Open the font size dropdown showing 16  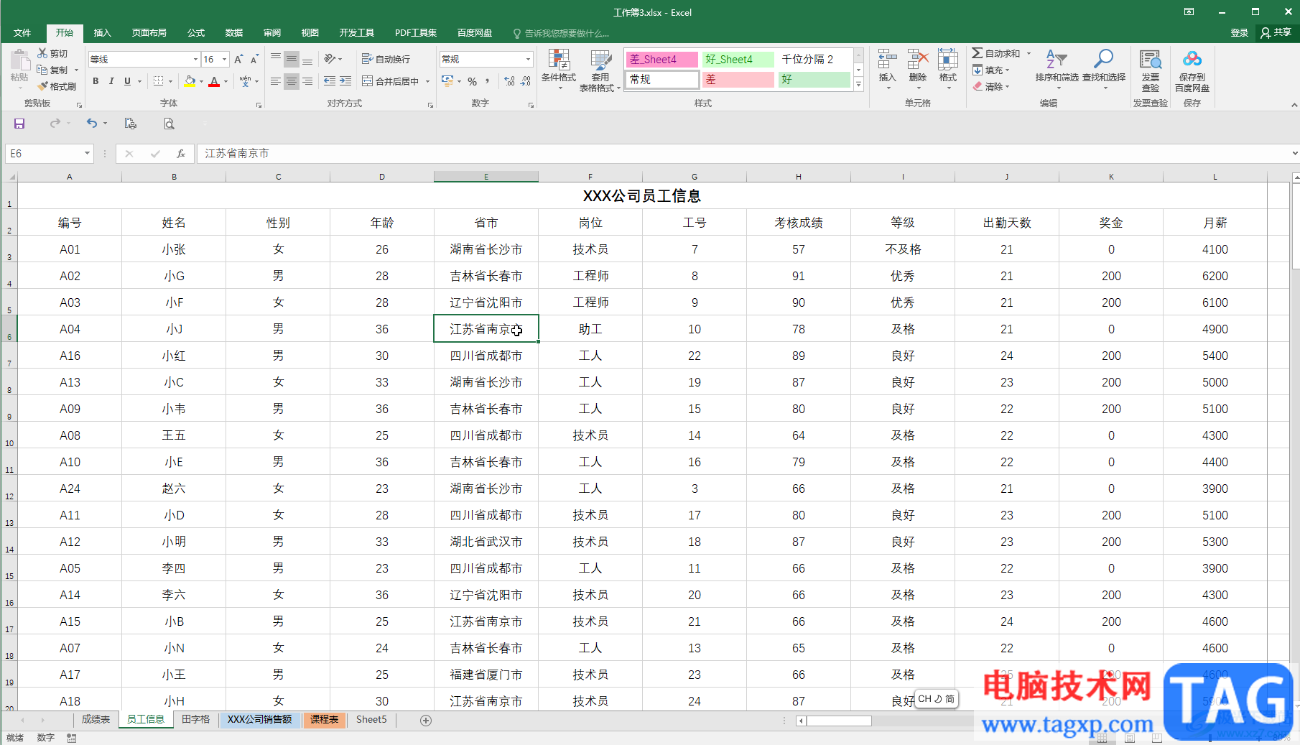225,60
